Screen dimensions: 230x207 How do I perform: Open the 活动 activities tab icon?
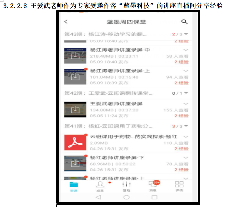(x=126, y=186)
